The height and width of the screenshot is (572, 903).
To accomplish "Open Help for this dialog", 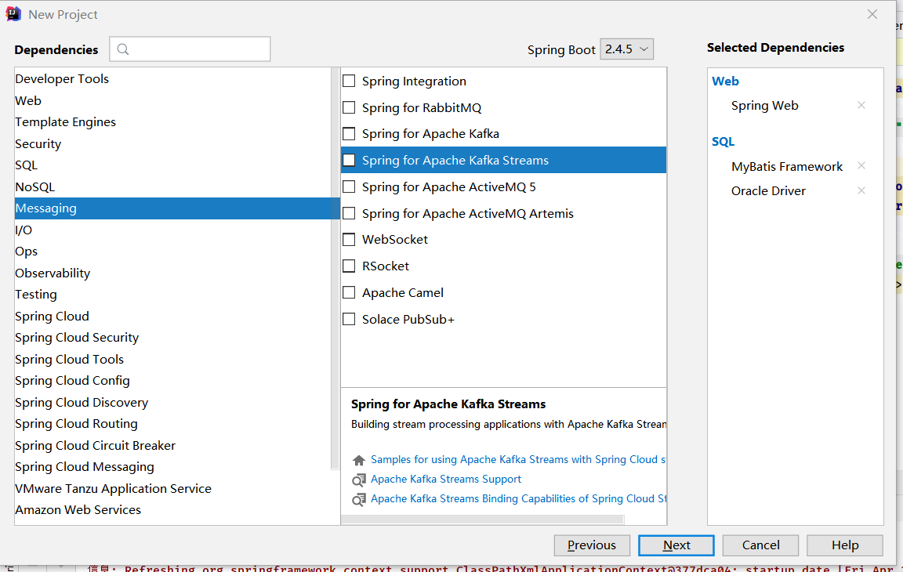I will [x=845, y=545].
